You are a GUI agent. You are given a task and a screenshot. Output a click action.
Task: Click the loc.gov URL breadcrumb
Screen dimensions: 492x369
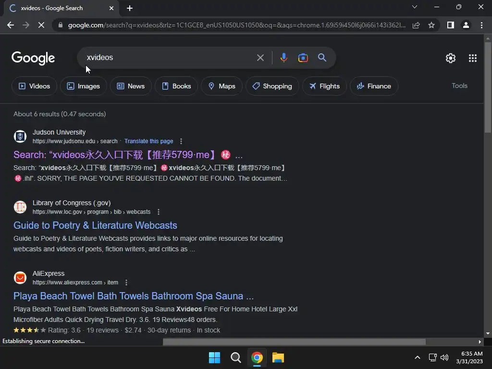point(91,212)
